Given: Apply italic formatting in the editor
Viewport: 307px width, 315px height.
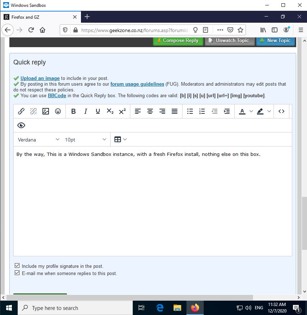Looking at the screenshot, I should (86, 112).
